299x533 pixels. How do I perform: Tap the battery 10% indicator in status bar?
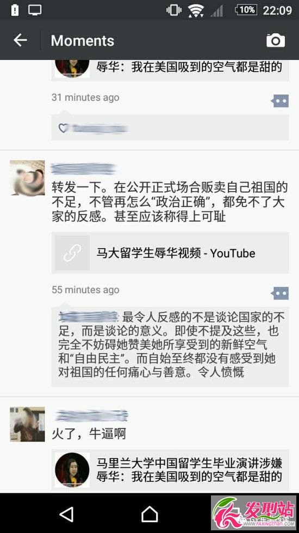point(245,10)
